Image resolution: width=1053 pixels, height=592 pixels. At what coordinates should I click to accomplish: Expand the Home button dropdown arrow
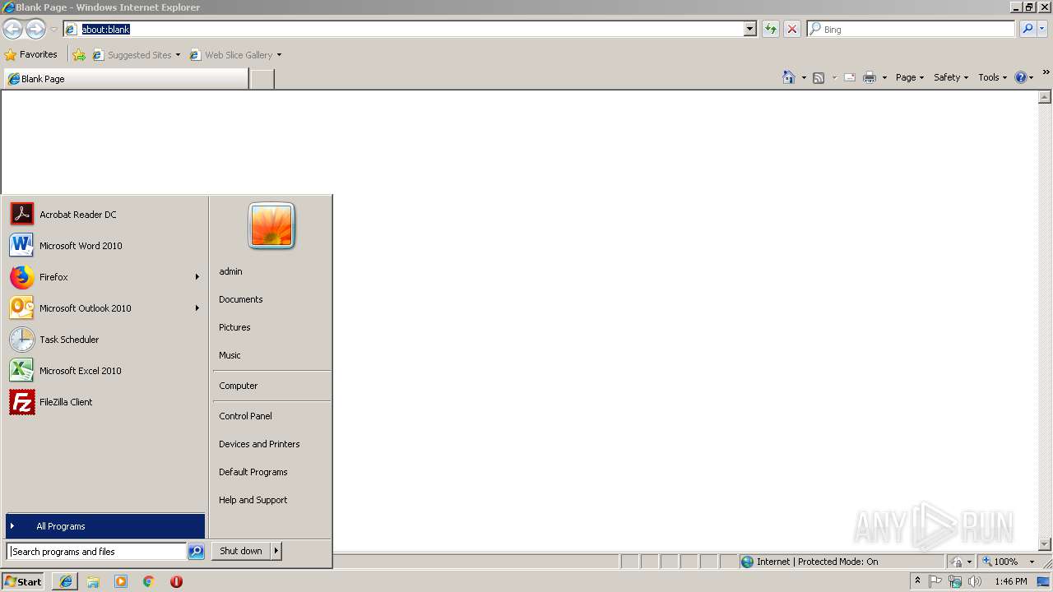pos(804,77)
